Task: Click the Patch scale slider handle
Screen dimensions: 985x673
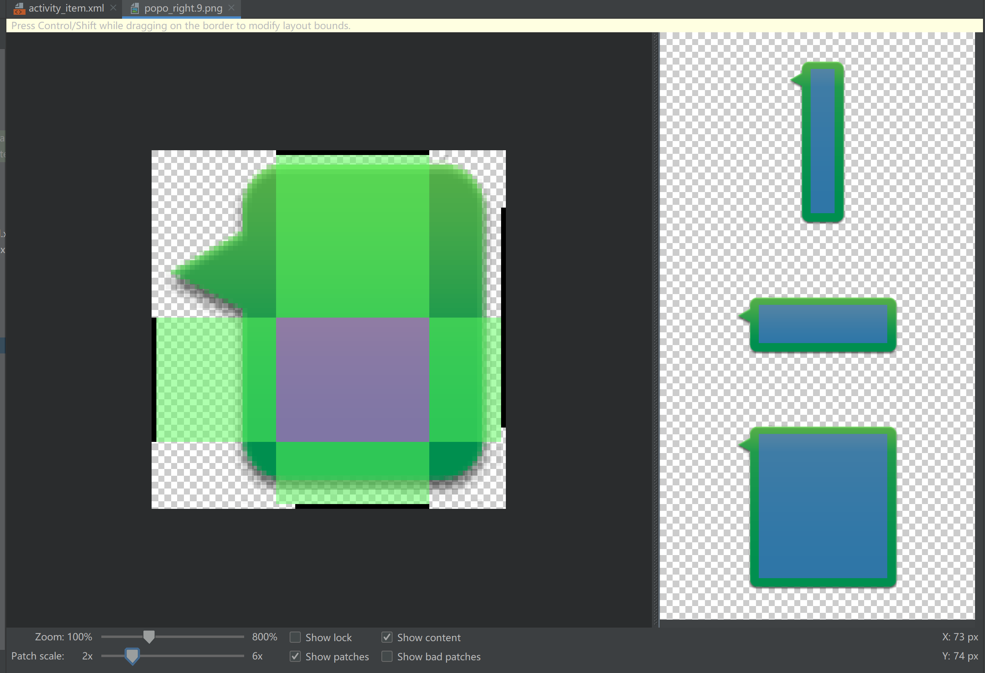Action: point(132,656)
